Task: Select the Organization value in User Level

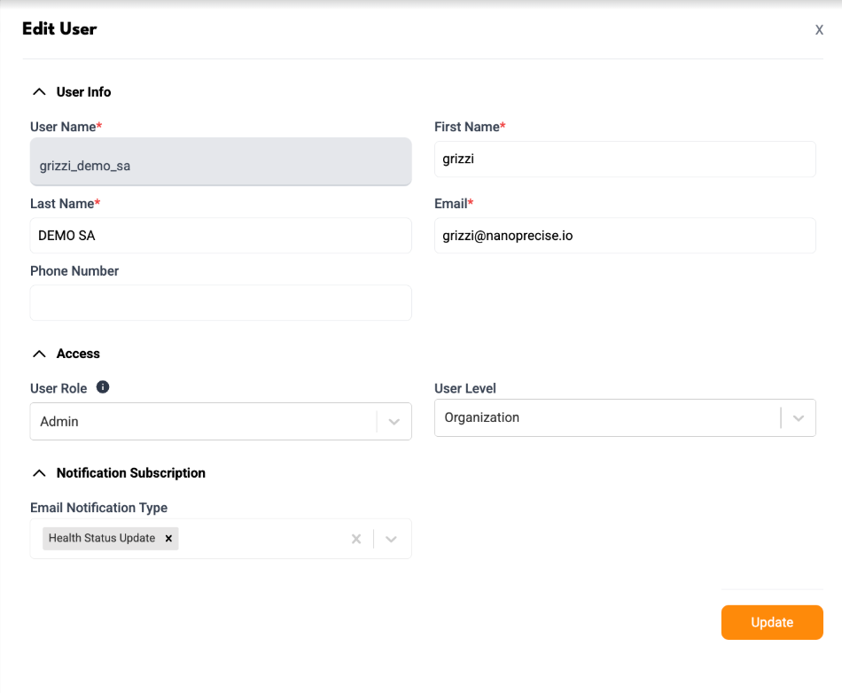Action: (481, 417)
